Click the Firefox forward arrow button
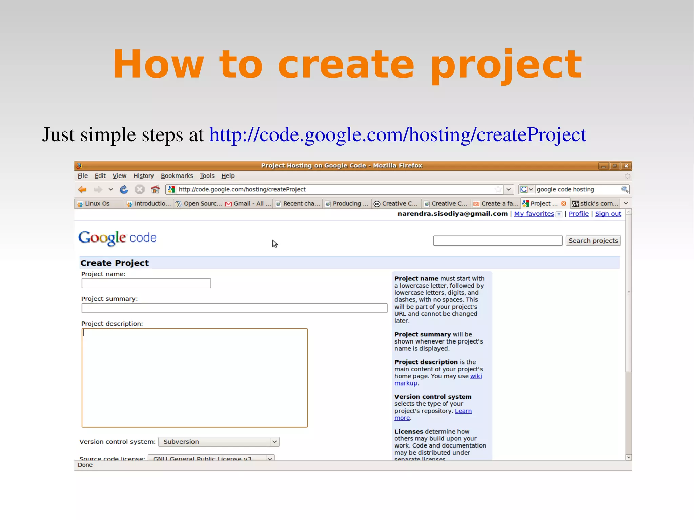The width and height of the screenshot is (694, 520). 98,189
